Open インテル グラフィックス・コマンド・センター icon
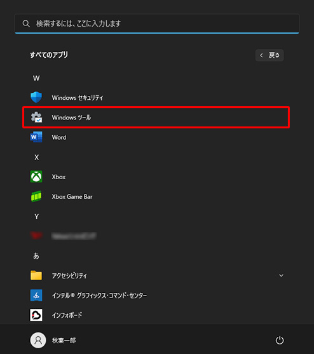Image resolution: width=314 pixels, height=354 pixels. click(36, 295)
